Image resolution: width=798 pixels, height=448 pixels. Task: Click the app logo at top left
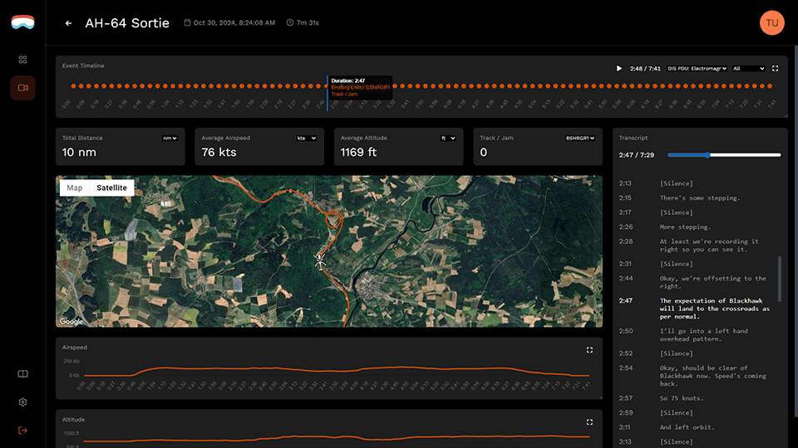[23, 22]
